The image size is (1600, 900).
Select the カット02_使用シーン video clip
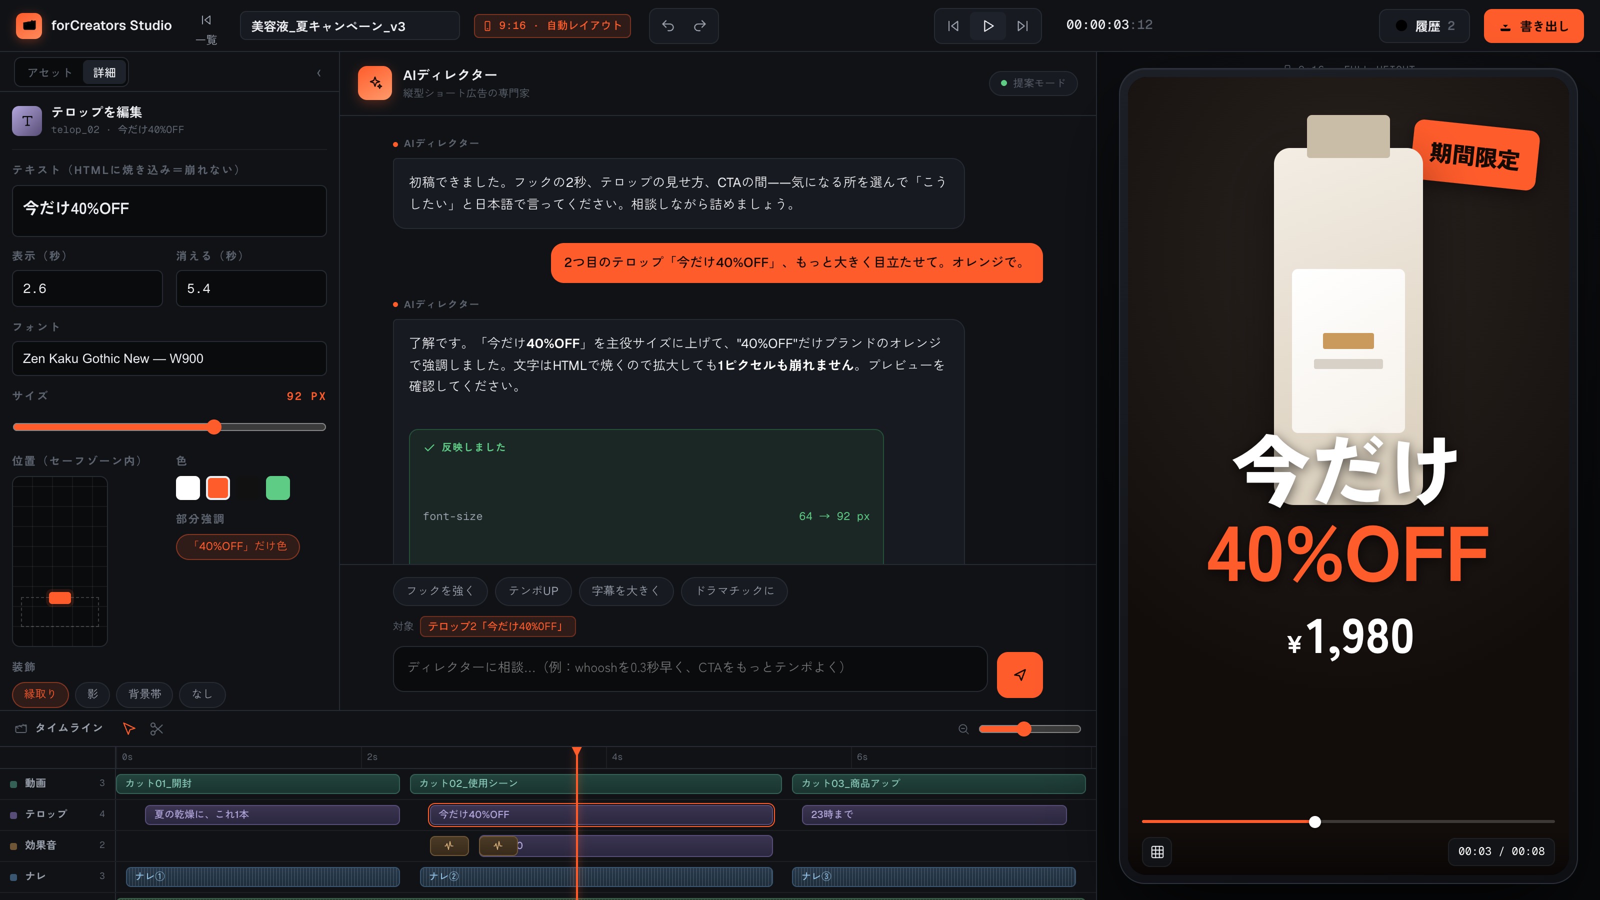pos(595,783)
